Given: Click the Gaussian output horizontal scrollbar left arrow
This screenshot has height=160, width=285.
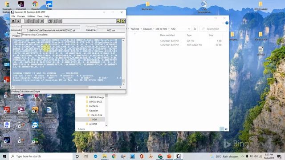Looking at the screenshot, I should (13, 87).
